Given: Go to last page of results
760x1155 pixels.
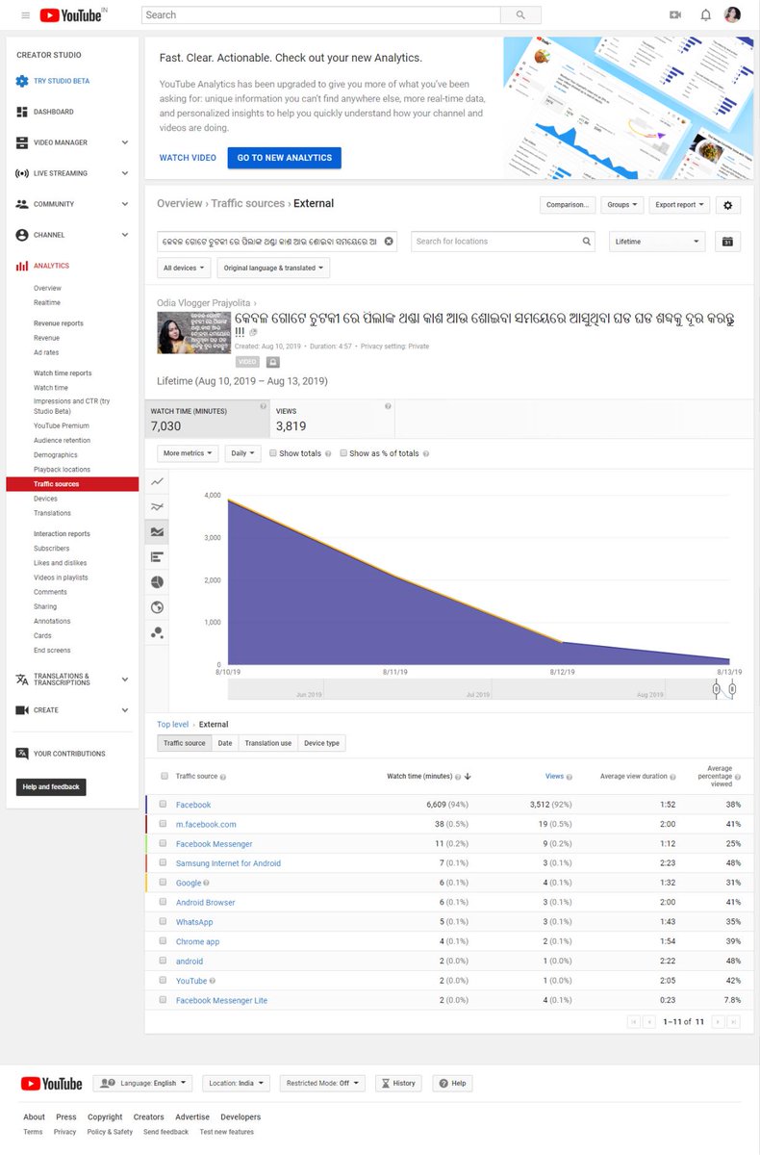Looking at the screenshot, I should point(733,1021).
